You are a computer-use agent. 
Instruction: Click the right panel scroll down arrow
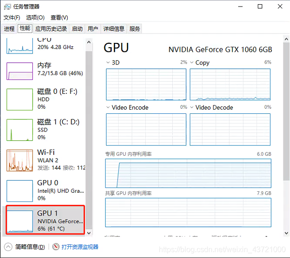[x=286, y=233]
